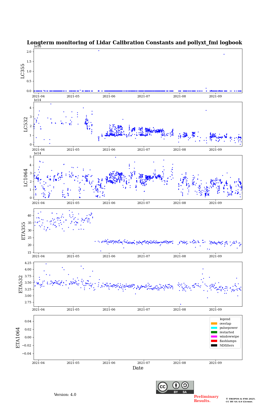The image size is (269, 404).
Task: Click the Date x-axis label
Action: 138,368
